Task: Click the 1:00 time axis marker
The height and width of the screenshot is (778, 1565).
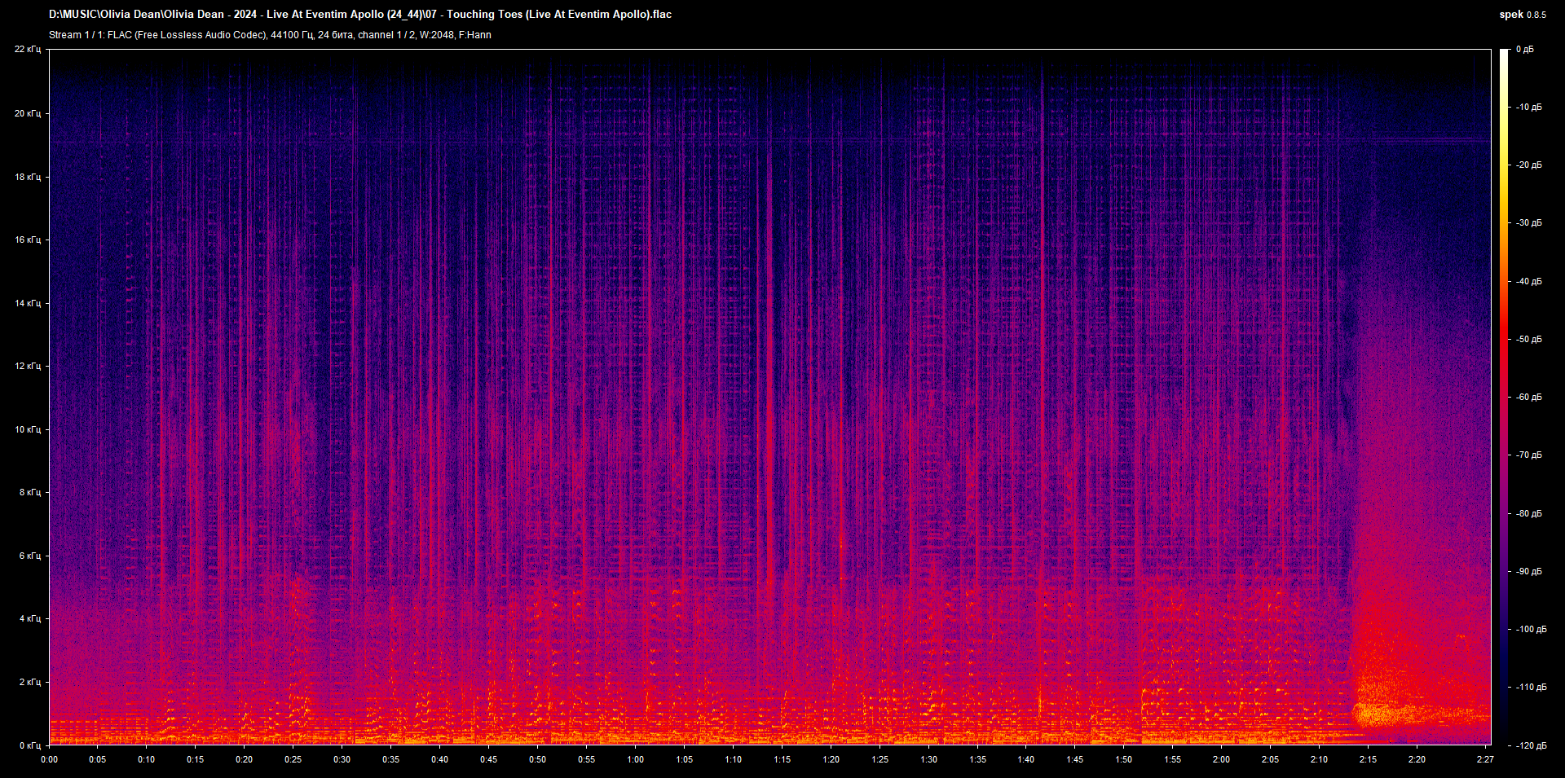Action: 635,759
